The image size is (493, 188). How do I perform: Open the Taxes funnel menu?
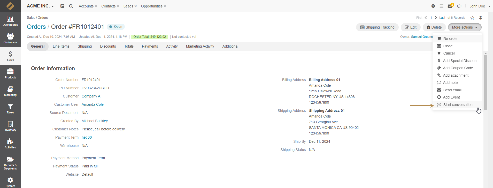point(10,109)
